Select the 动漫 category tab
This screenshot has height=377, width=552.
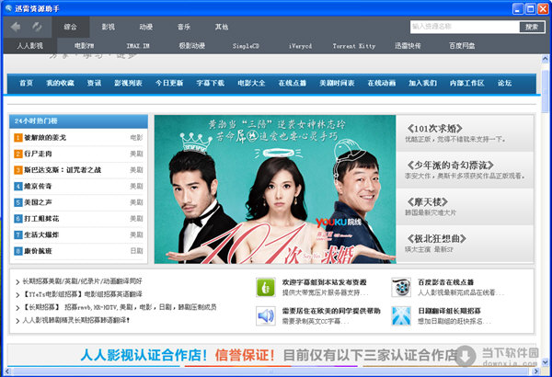click(146, 27)
